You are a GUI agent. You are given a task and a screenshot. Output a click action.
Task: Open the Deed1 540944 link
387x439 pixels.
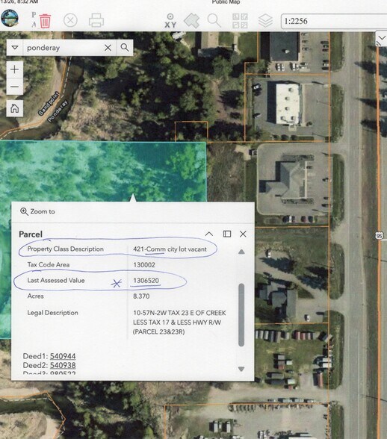click(x=63, y=356)
